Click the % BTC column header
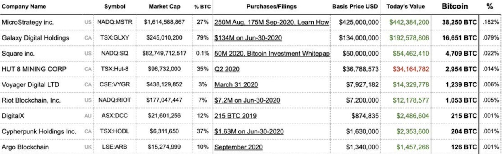The width and height of the screenshot is (502, 154). tap(202, 7)
